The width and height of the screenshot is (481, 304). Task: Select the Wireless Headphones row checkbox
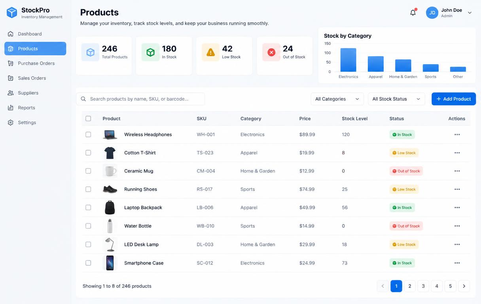pyautogui.click(x=88, y=135)
